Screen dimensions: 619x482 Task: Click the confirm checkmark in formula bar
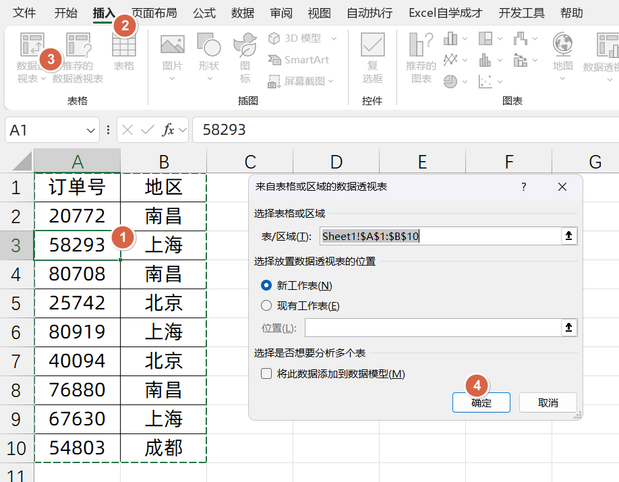pos(147,129)
